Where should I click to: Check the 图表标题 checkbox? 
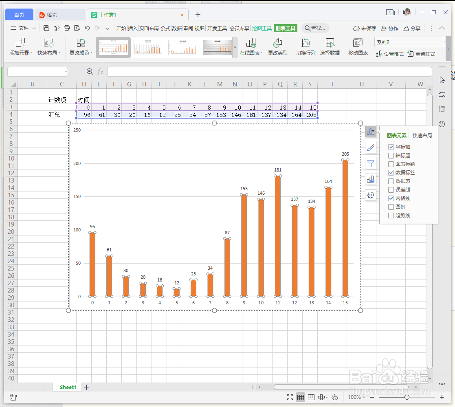(x=391, y=164)
